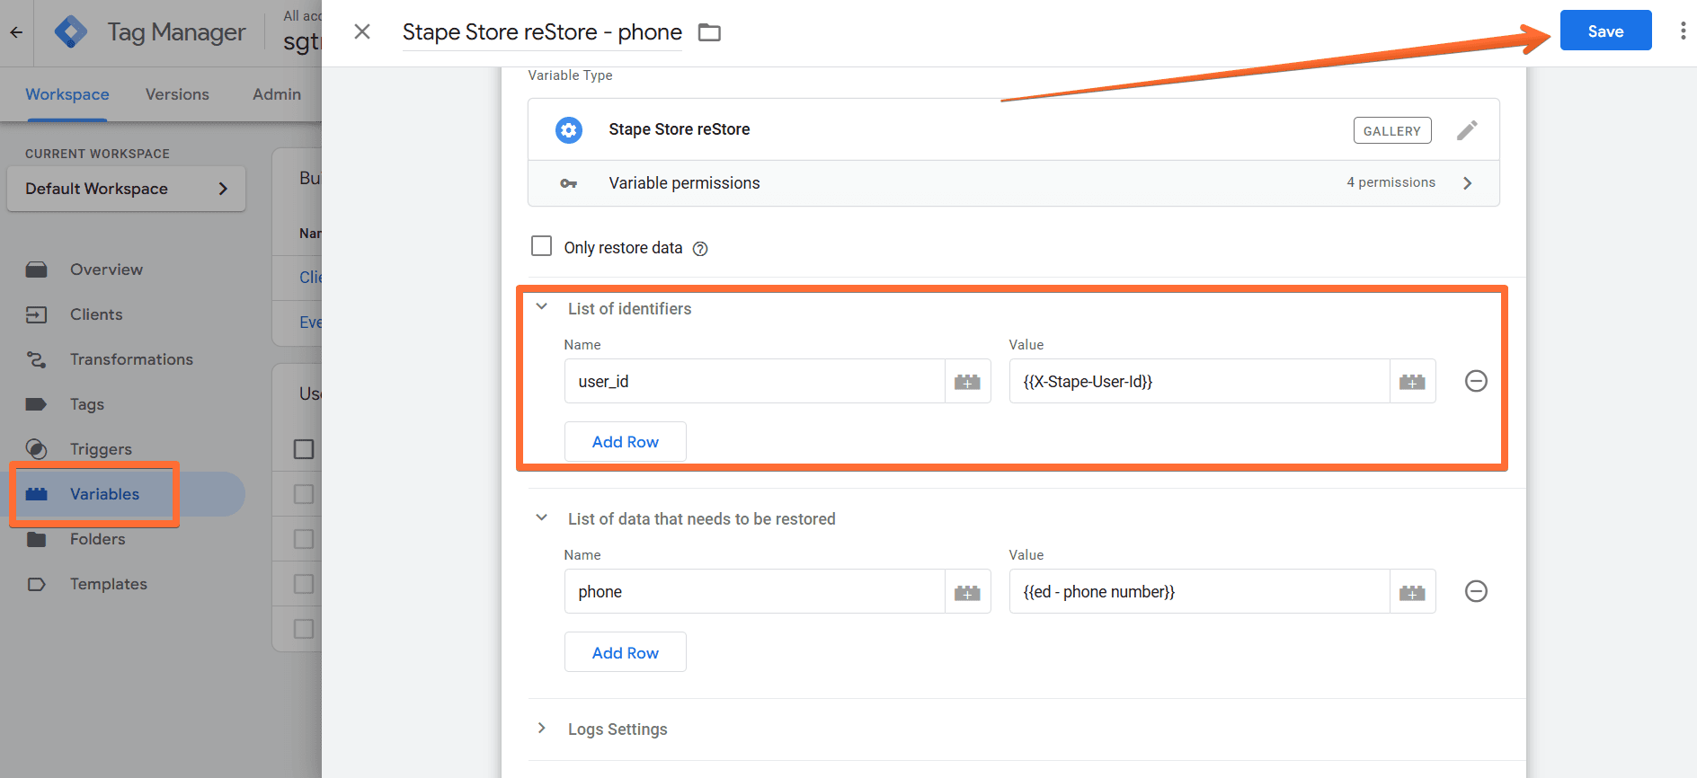Open Folders in the sidebar
Image resolution: width=1697 pixels, height=778 pixels.
(97, 539)
